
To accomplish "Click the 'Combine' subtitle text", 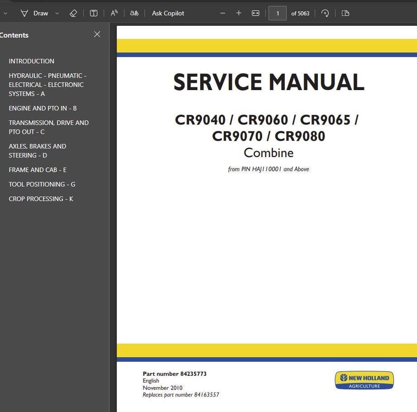I will [x=268, y=153].
